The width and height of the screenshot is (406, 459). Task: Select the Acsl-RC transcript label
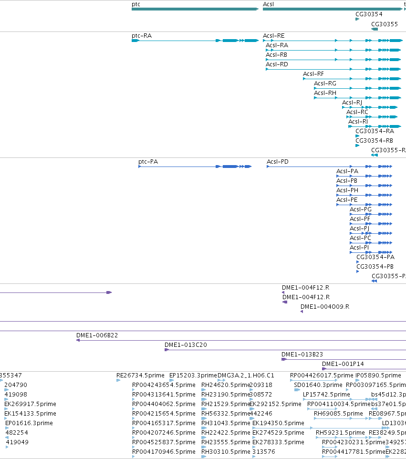coord(357,112)
